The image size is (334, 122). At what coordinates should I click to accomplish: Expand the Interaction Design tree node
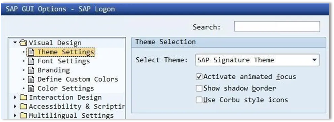tap(15, 97)
